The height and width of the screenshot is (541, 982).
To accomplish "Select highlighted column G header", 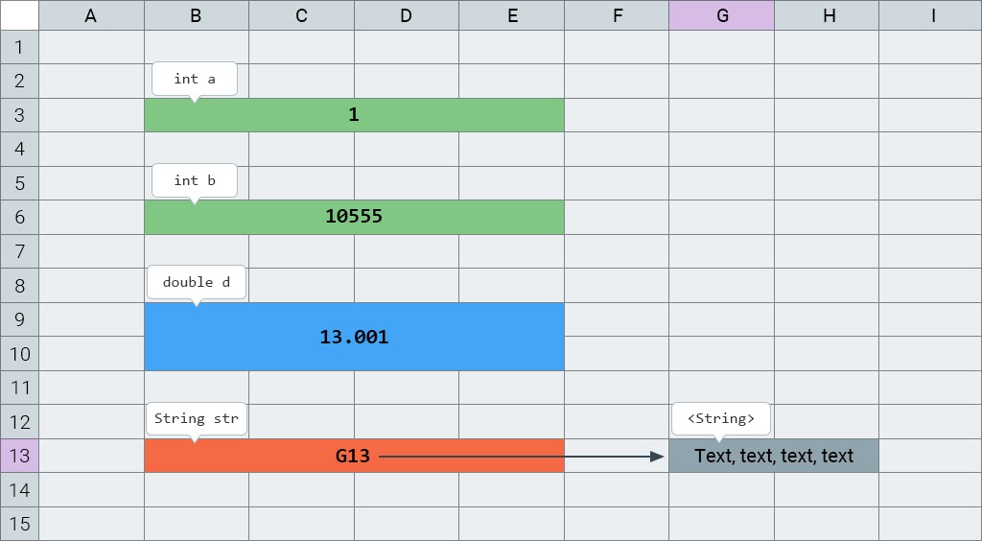I will coord(721,15).
